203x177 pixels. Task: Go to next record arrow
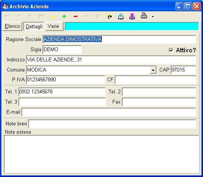tap(30, 16)
